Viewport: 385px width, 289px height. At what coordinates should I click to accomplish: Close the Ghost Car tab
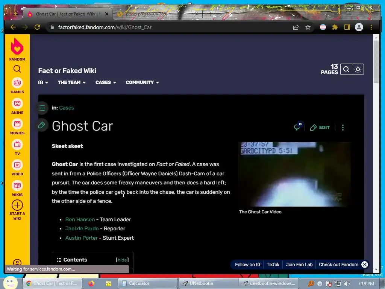click(106, 14)
